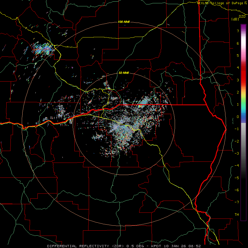Click the -3 value on the color scale

(x=237, y=153)
